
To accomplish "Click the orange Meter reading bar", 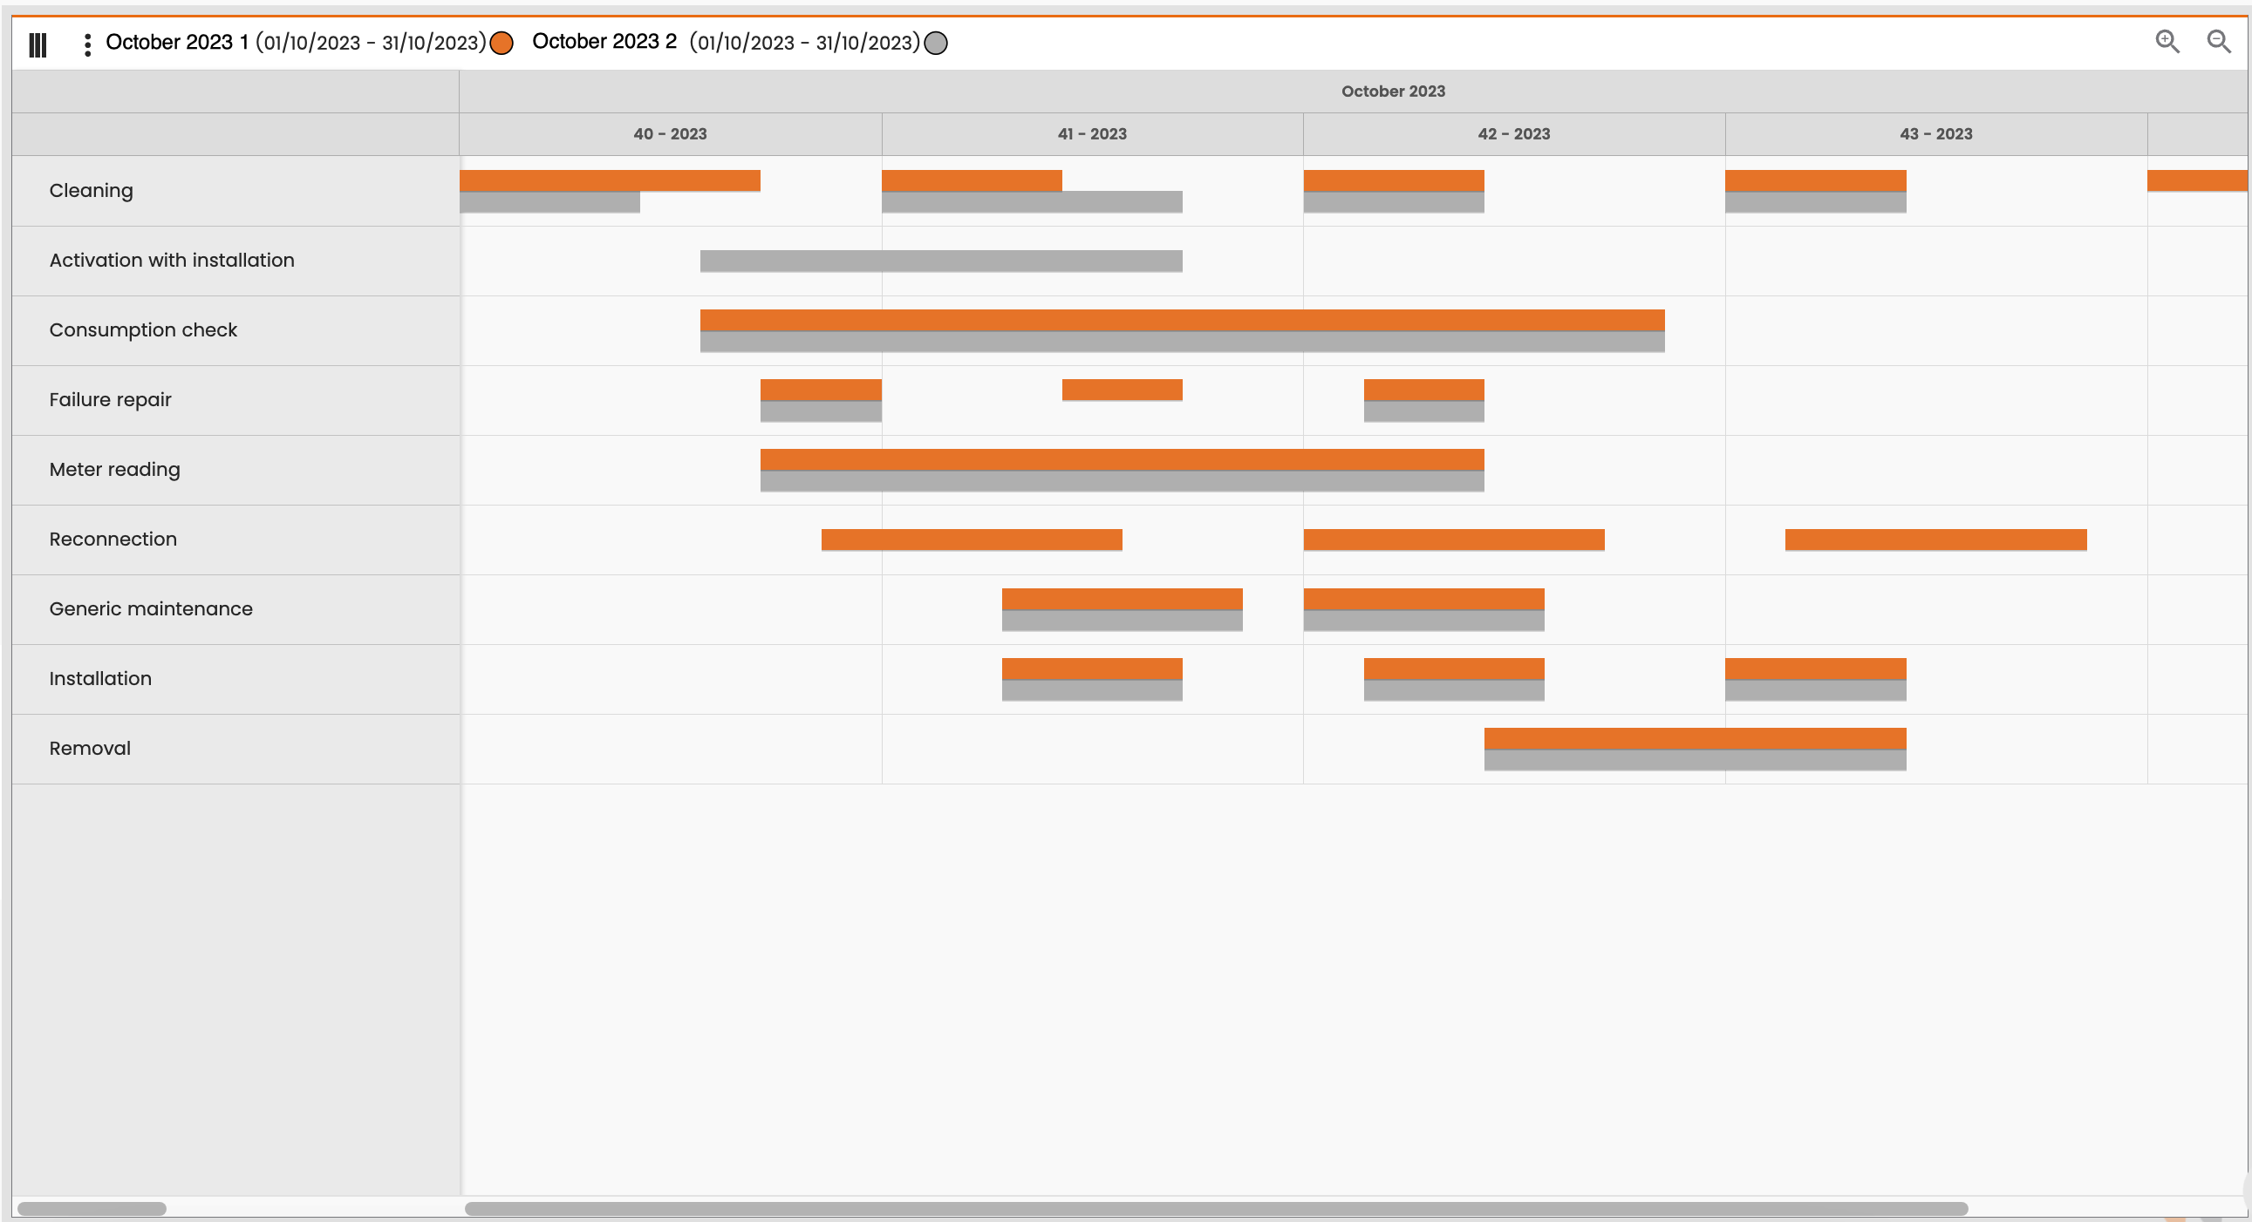I will point(1122,459).
